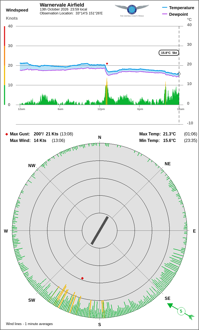Image resolution: width=199 pixels, height=330 pixels.
Task: Click the Min Temp value 15.6°C
Action: coord(169,141)
